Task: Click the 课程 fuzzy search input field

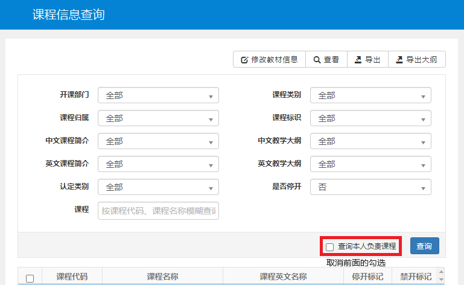Action: click(x=158, y=211)
